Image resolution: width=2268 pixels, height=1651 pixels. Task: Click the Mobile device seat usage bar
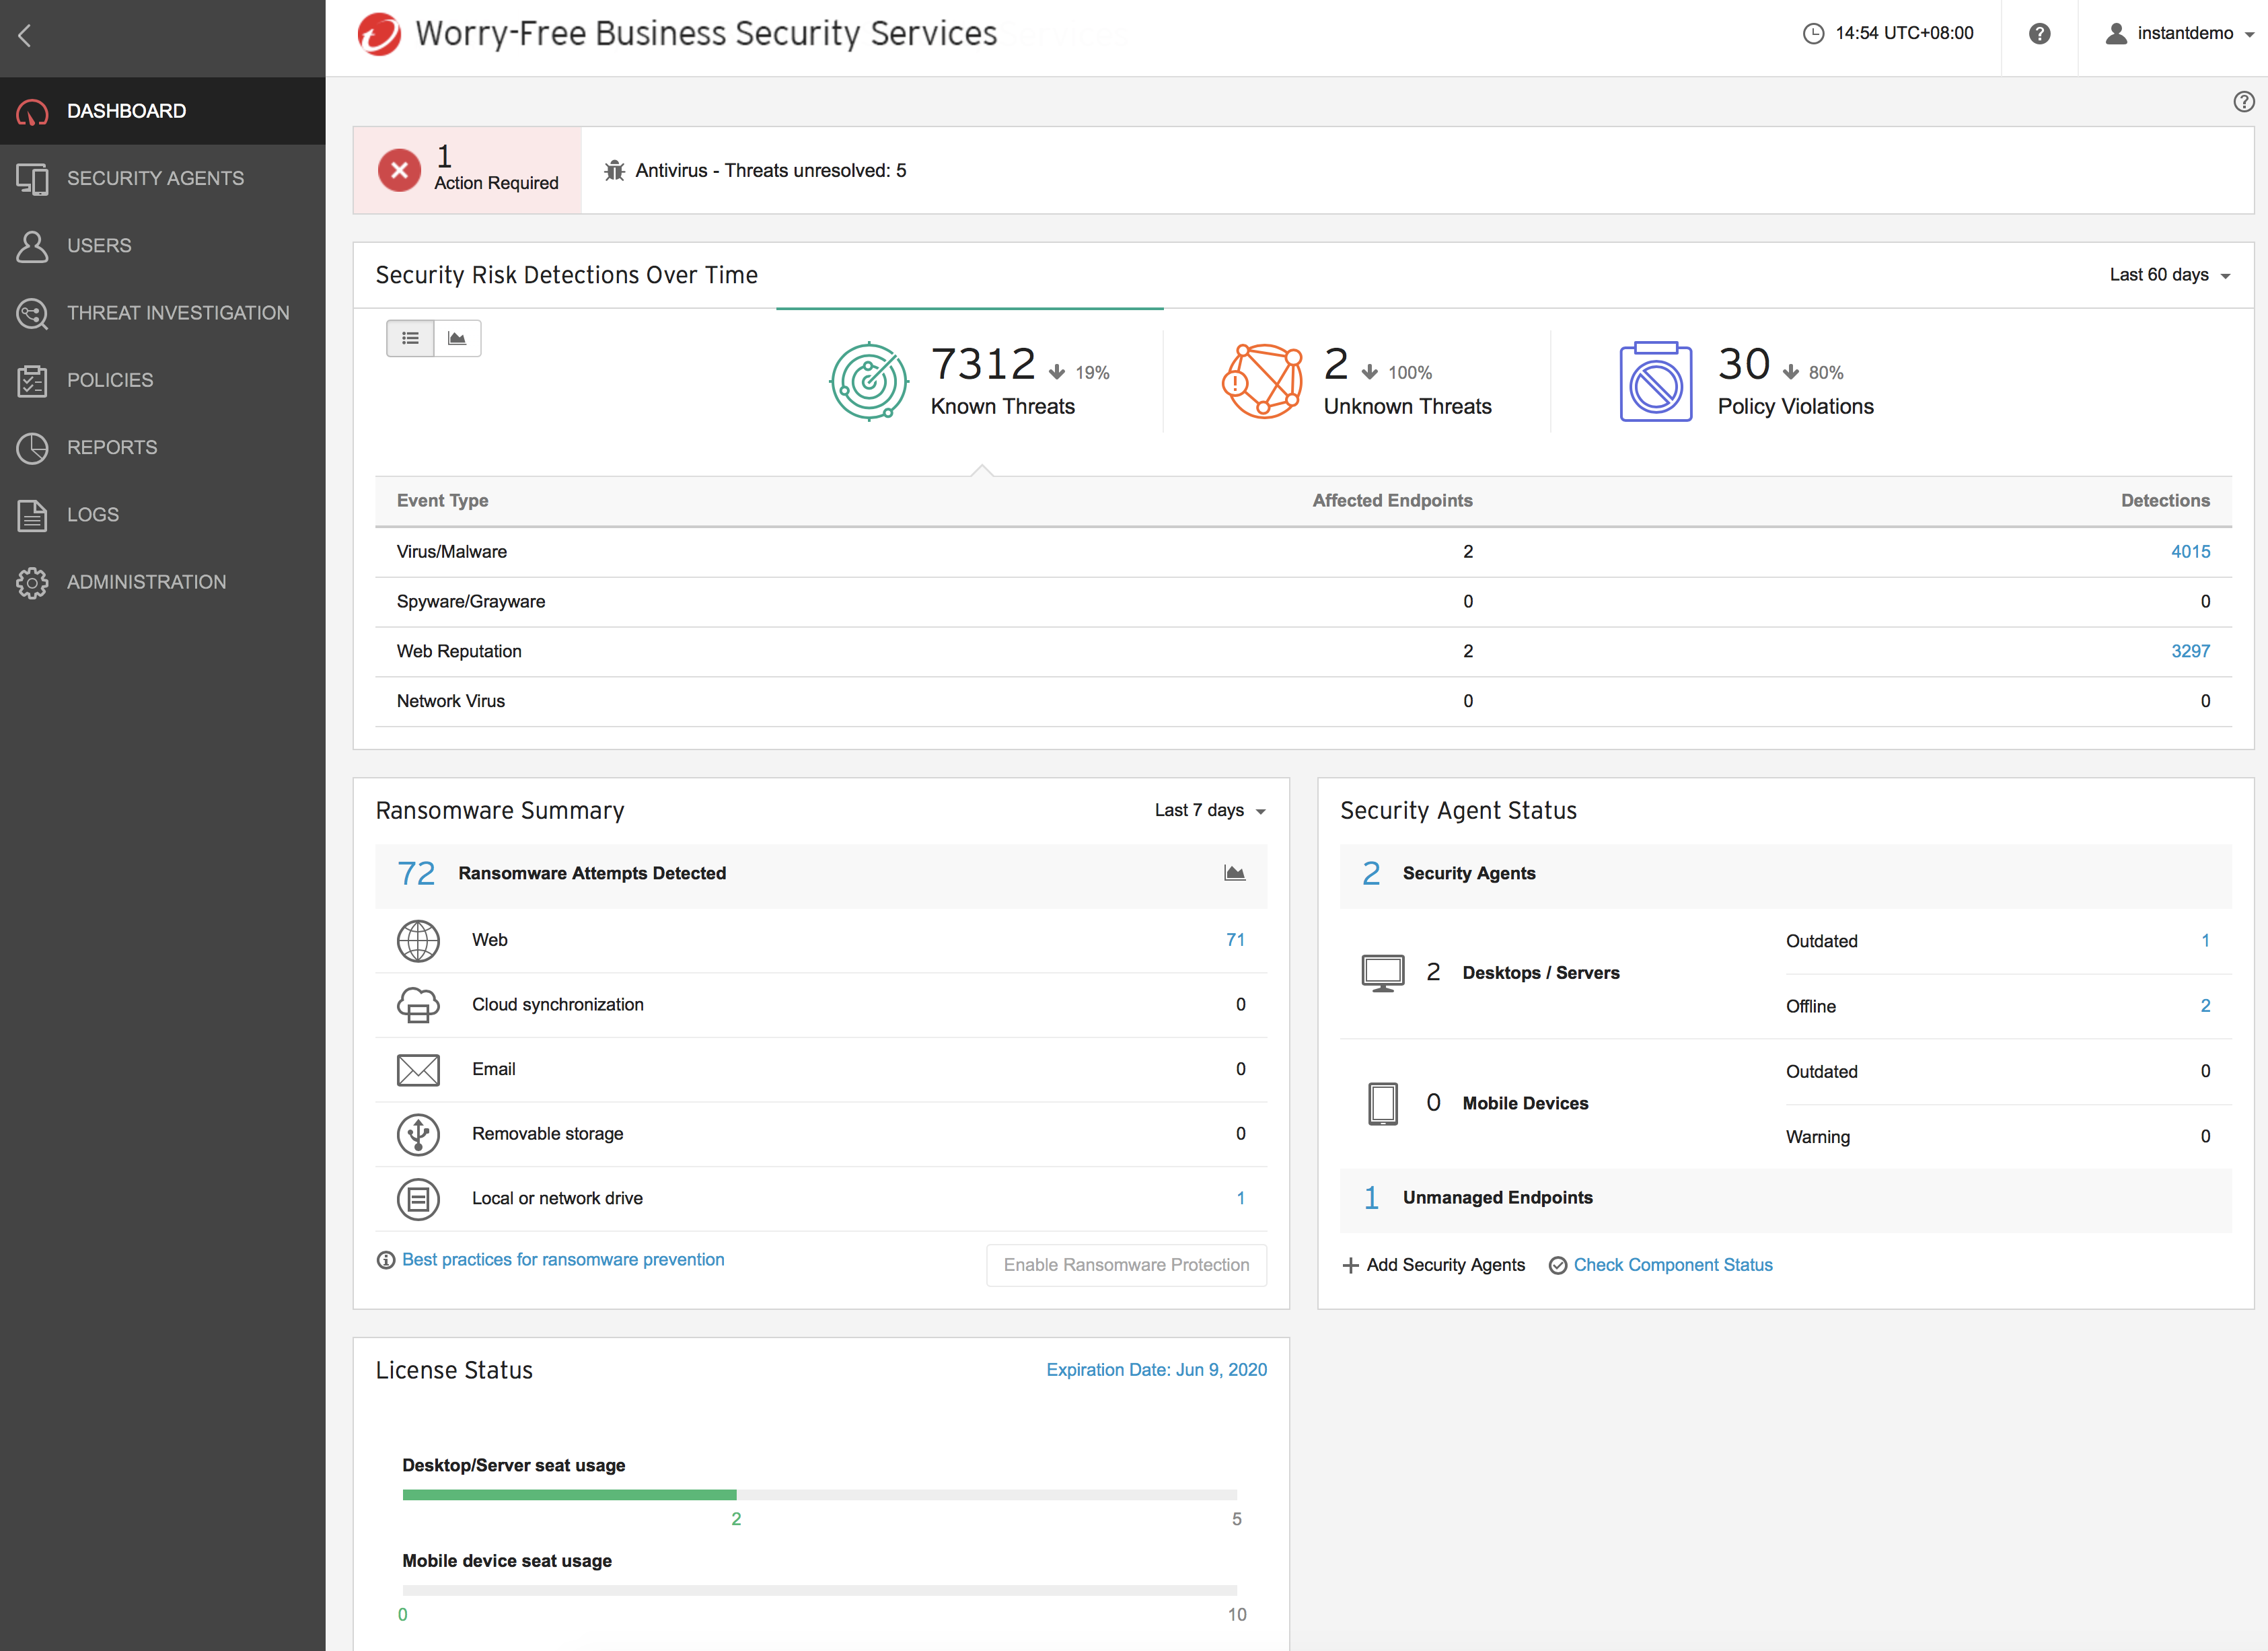[819, 1590]
